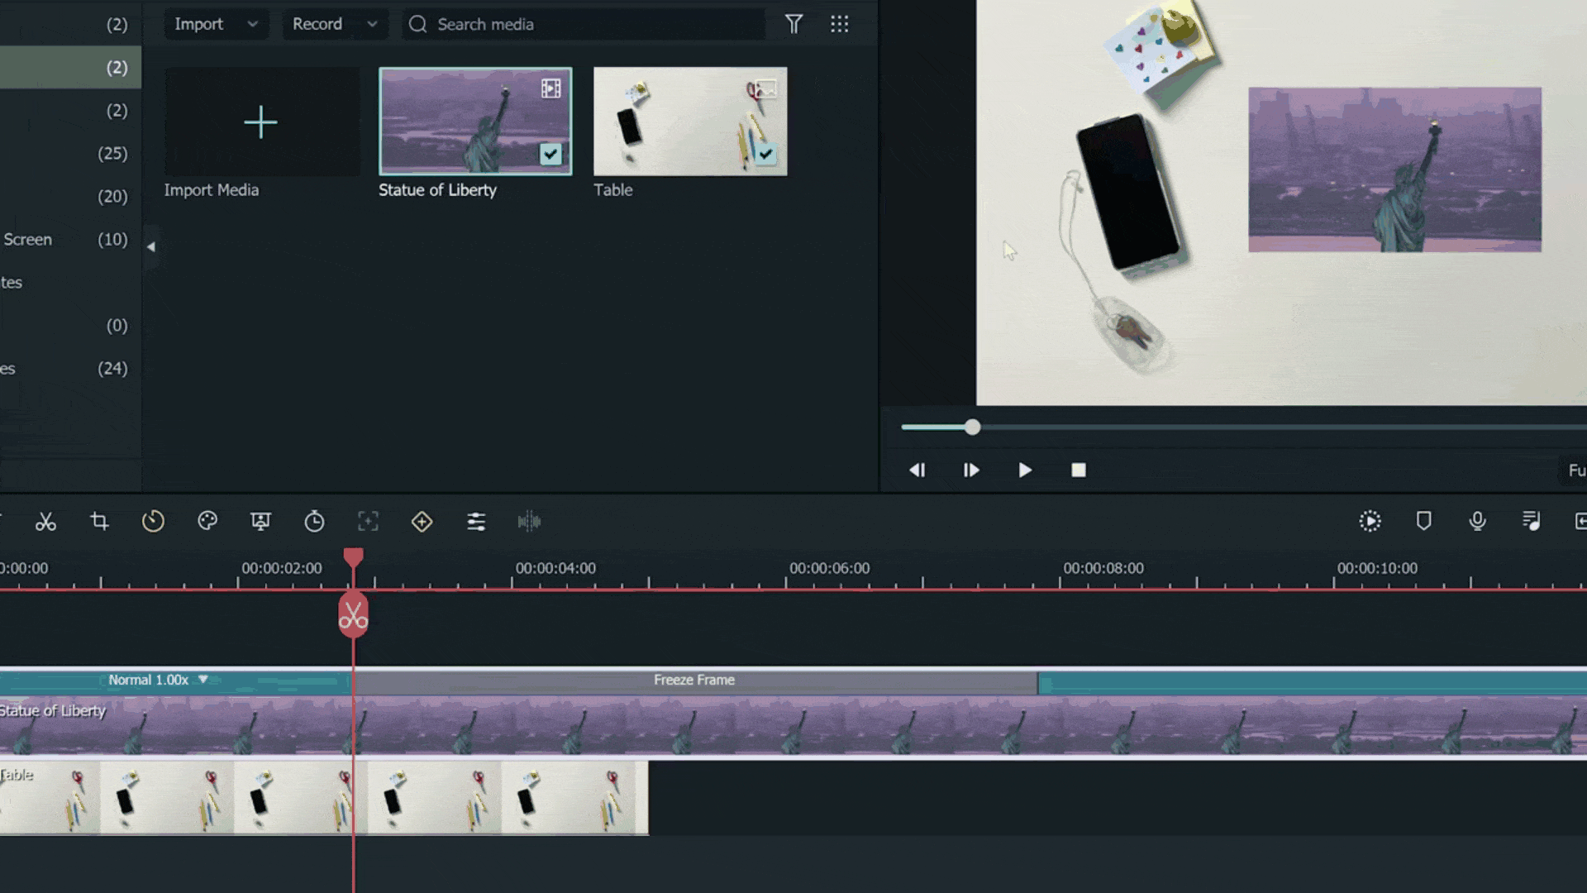
Task: Click the Play button in preview
Action: click(x=1023, y=470)
